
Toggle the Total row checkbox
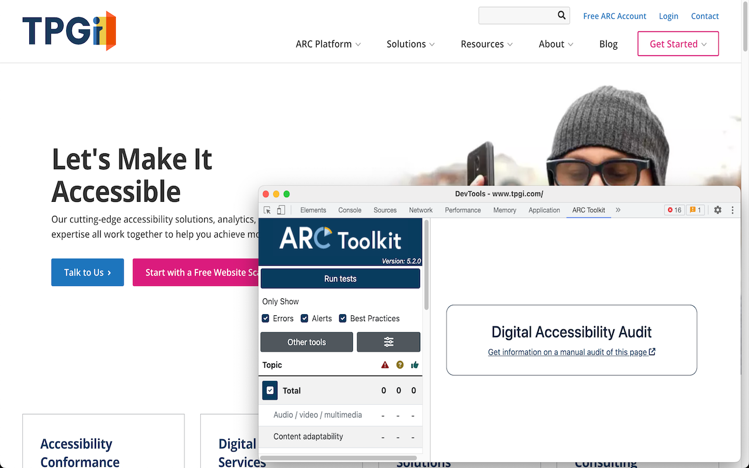pyautogui.click(x=270, y=390)
